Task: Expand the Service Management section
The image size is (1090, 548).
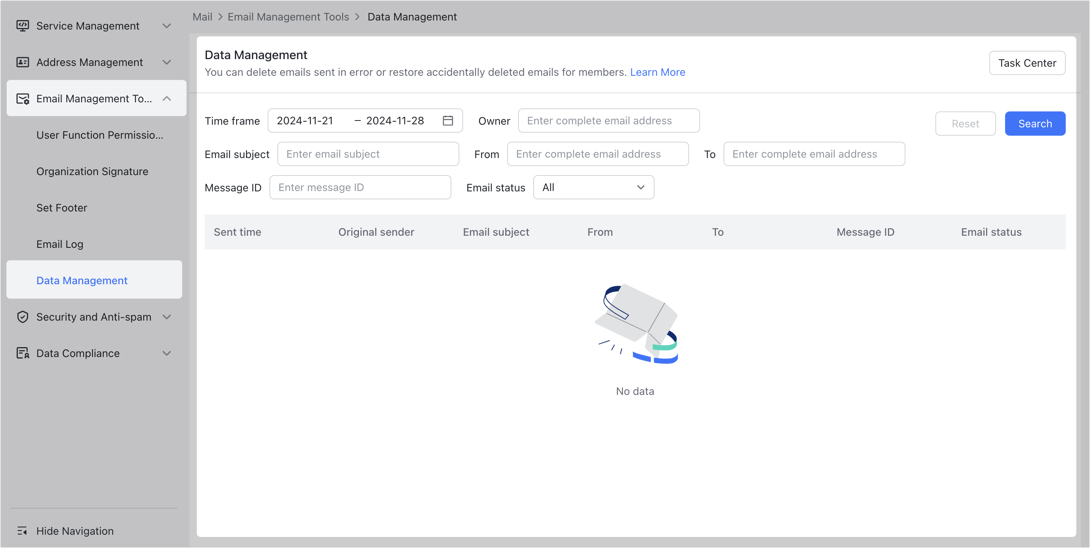Action: pyautogui.click(x=167, y=26)
